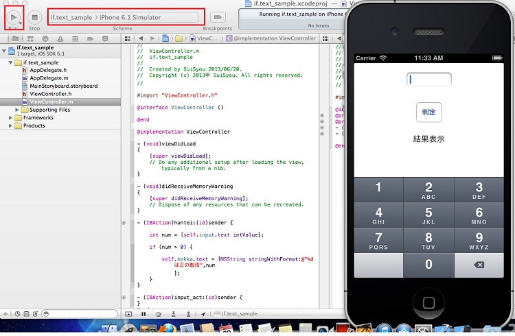Show the Symbol navigator
The height and width of the screenshot is (336, 515).
[30, 38]
